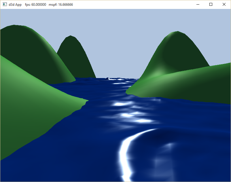Viewport: 231px width, 182px height.
Task: Minimize the d3d App window
Action: (x=198, y=5)
